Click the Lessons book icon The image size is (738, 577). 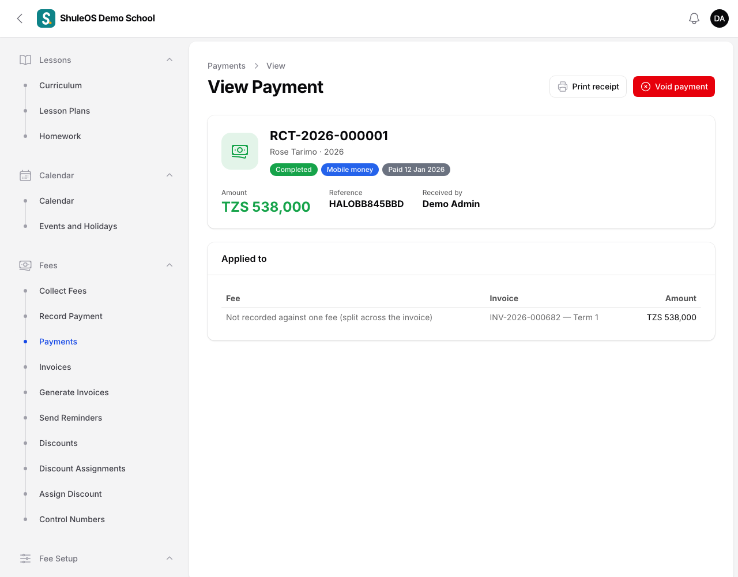tap(25, 60)
